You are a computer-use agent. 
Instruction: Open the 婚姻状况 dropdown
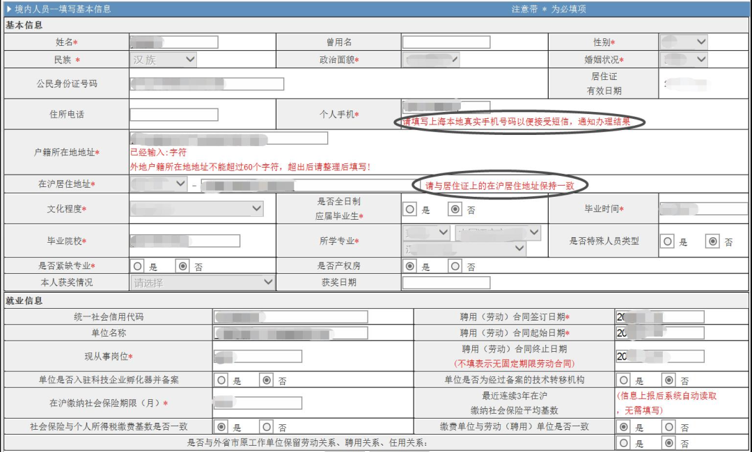(x=684, y=60)
